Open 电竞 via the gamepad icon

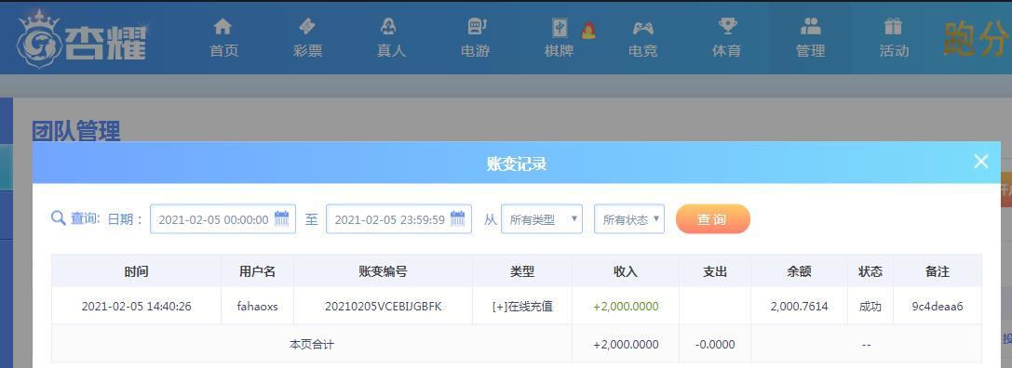[x=642, y=28]
